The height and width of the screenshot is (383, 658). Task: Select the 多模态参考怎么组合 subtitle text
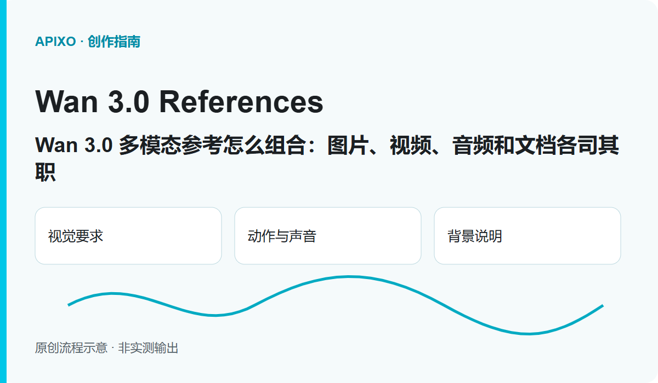point(212,146)
